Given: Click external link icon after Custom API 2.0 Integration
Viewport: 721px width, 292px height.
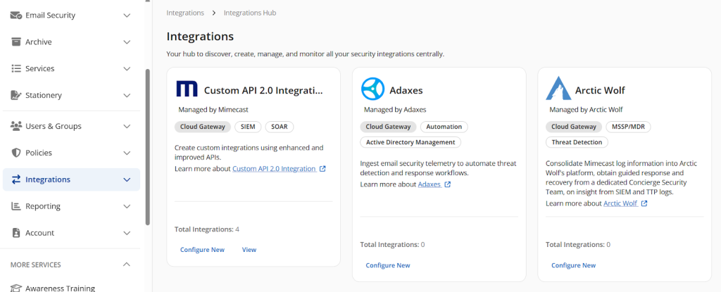Looking at the screenshot, I should click(322, 169).
